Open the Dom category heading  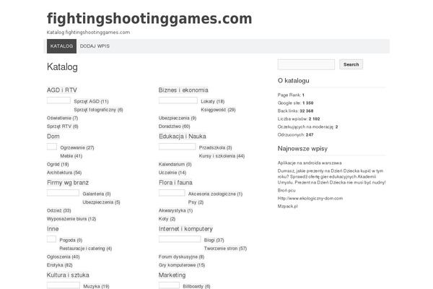(53, 137)
